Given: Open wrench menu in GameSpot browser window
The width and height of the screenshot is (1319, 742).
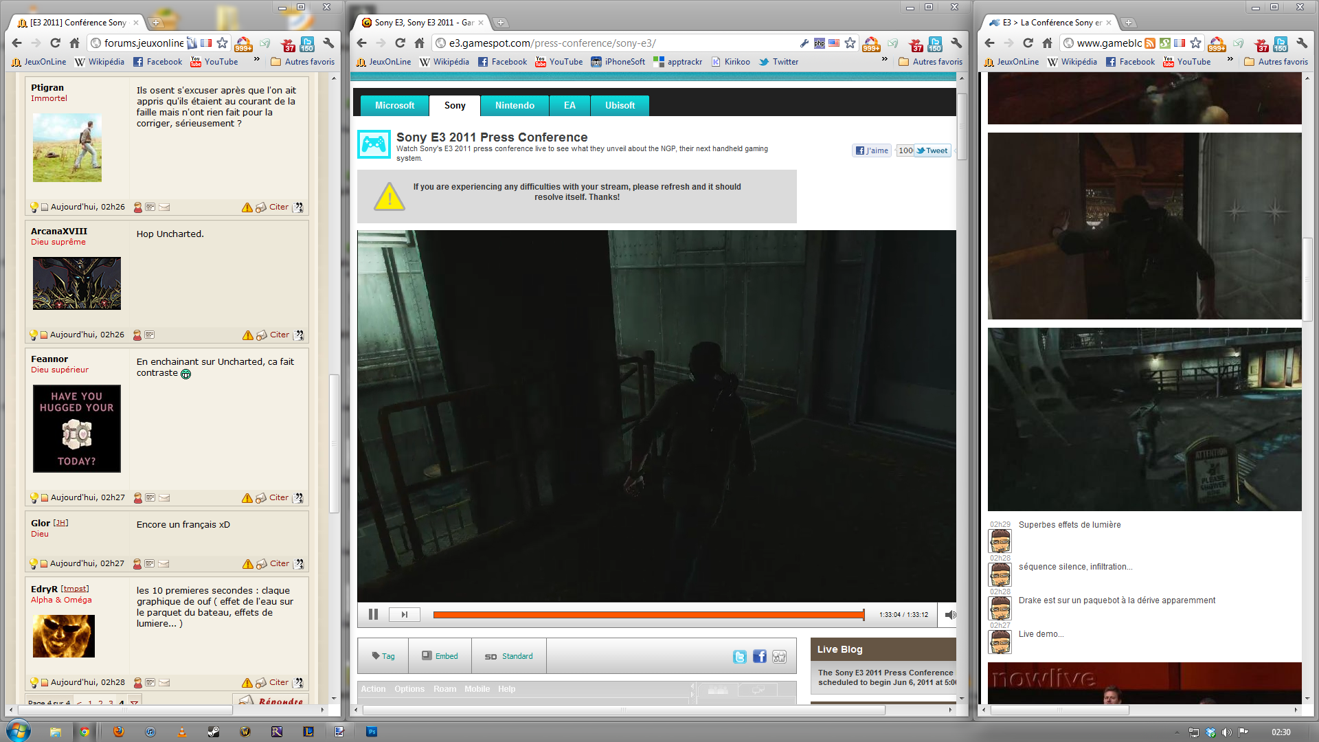Looking at the screenshot, I should 956,43.
